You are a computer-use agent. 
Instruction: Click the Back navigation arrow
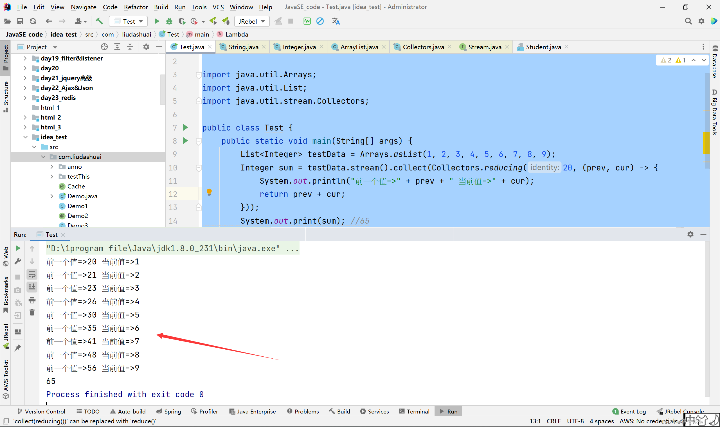point(49,21)
